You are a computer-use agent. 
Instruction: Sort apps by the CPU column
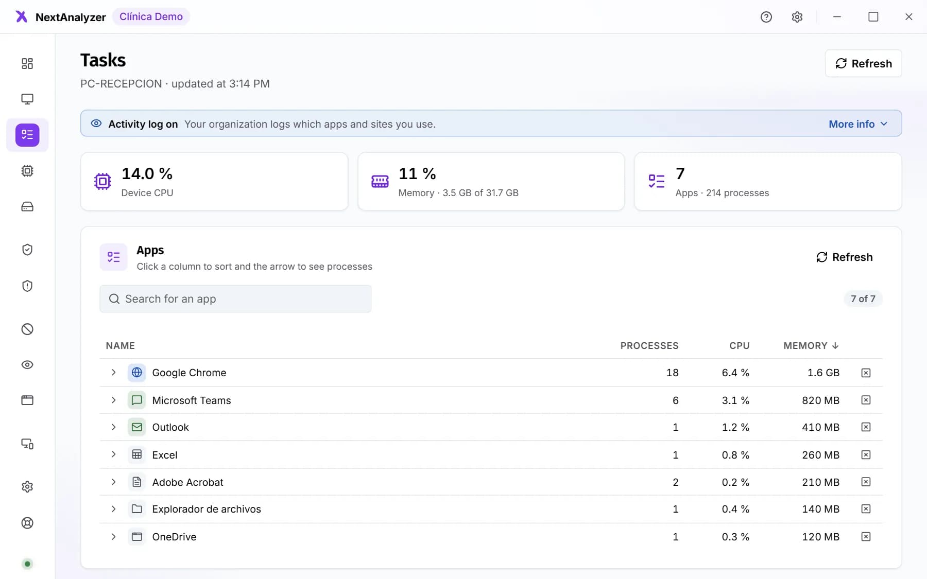[x=740, y=346]
